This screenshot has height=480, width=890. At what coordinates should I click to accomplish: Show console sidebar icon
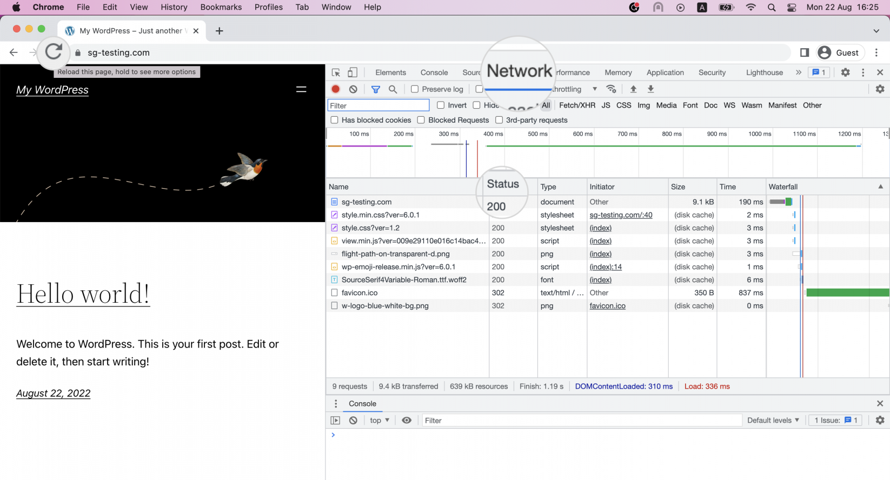pos(335,421)
